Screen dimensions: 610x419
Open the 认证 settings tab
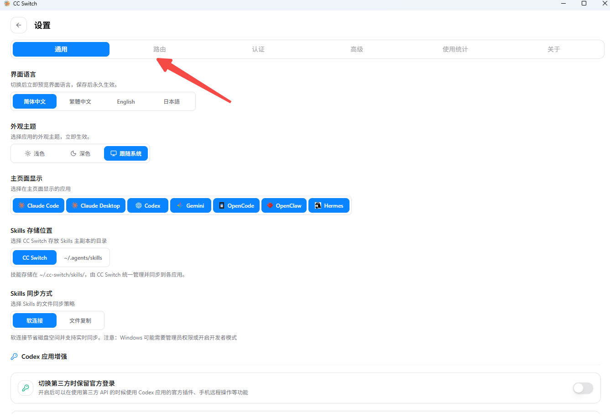258,49
